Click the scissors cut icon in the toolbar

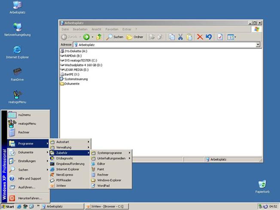pos(180,37)
